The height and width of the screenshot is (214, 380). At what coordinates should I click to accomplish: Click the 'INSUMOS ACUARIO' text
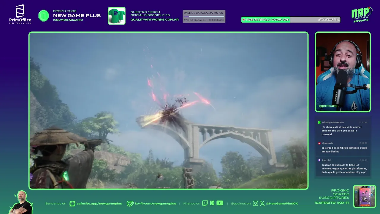pyautogui.click(x=68, y=20)
